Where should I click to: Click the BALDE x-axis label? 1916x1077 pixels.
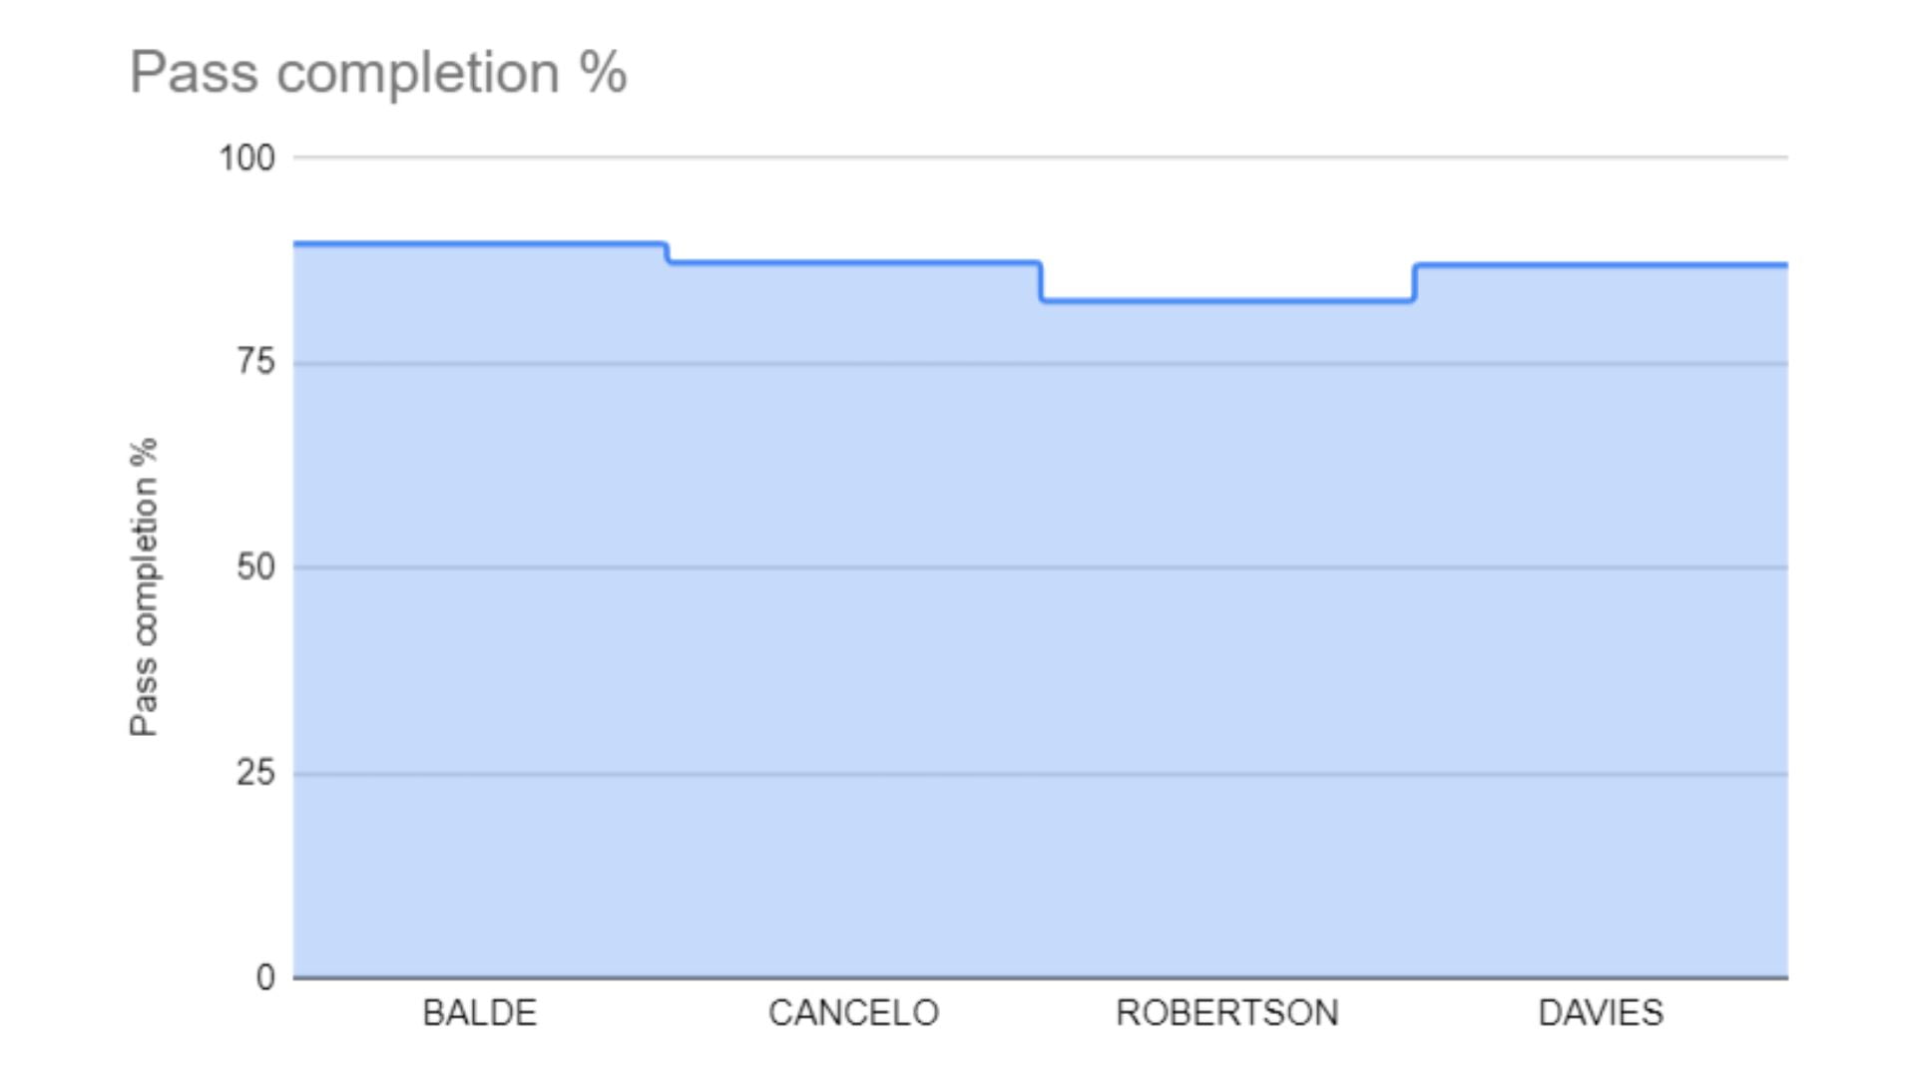(479, 1013)
